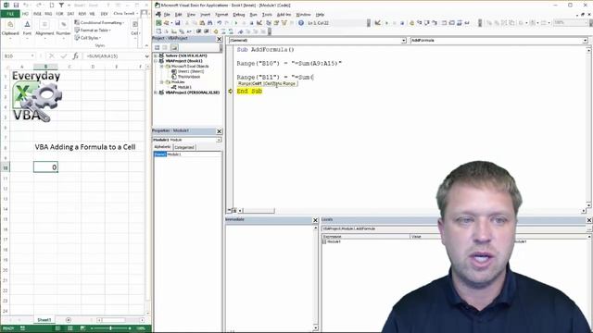Image resolution: width=593 pixels, height=333 pixels.
Task: Close the Properties panel
Action: click(x=219, y=131)
